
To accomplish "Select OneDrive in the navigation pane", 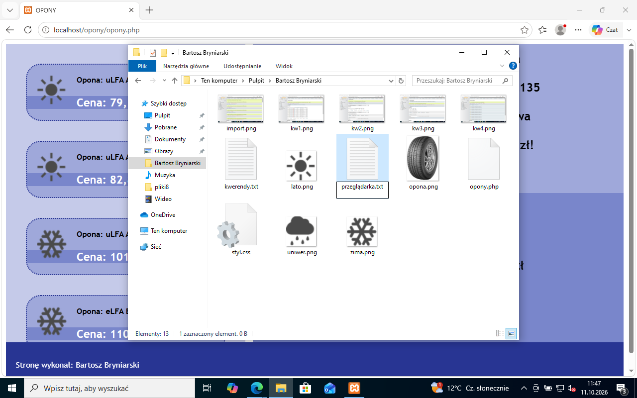I will pyautogui.click(x=163, y=215).
